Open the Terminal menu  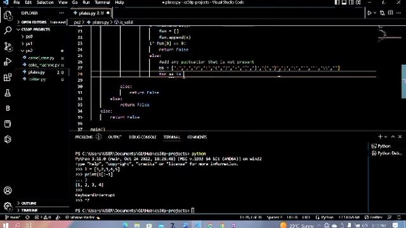click(x=102, y=3)
